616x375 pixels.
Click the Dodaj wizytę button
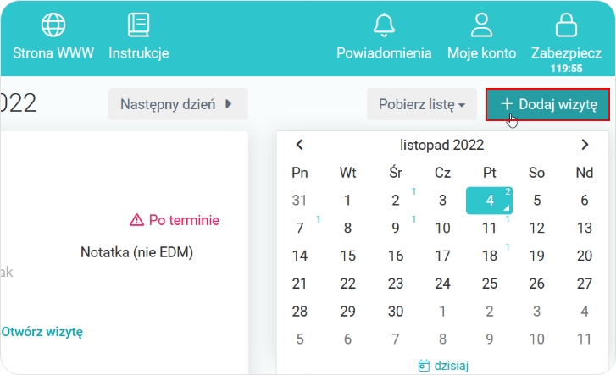click(x=547, y=104)
